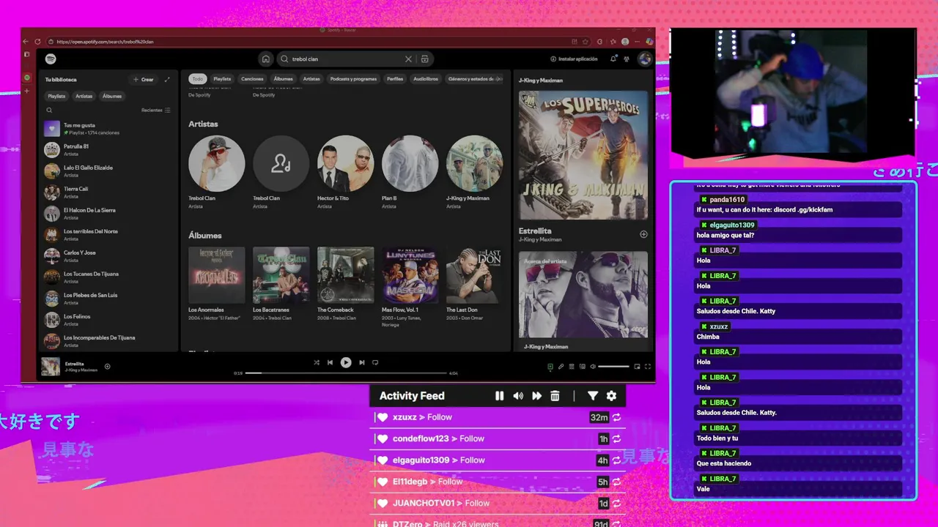Filter library by Playlists chip

click(56, 96)
